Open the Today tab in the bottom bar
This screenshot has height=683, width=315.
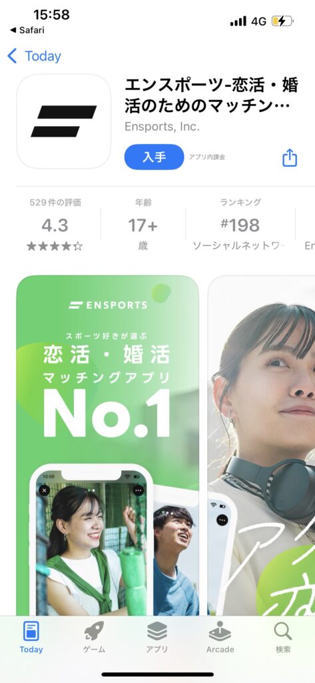pyautogui.click(x=31, y=638)
